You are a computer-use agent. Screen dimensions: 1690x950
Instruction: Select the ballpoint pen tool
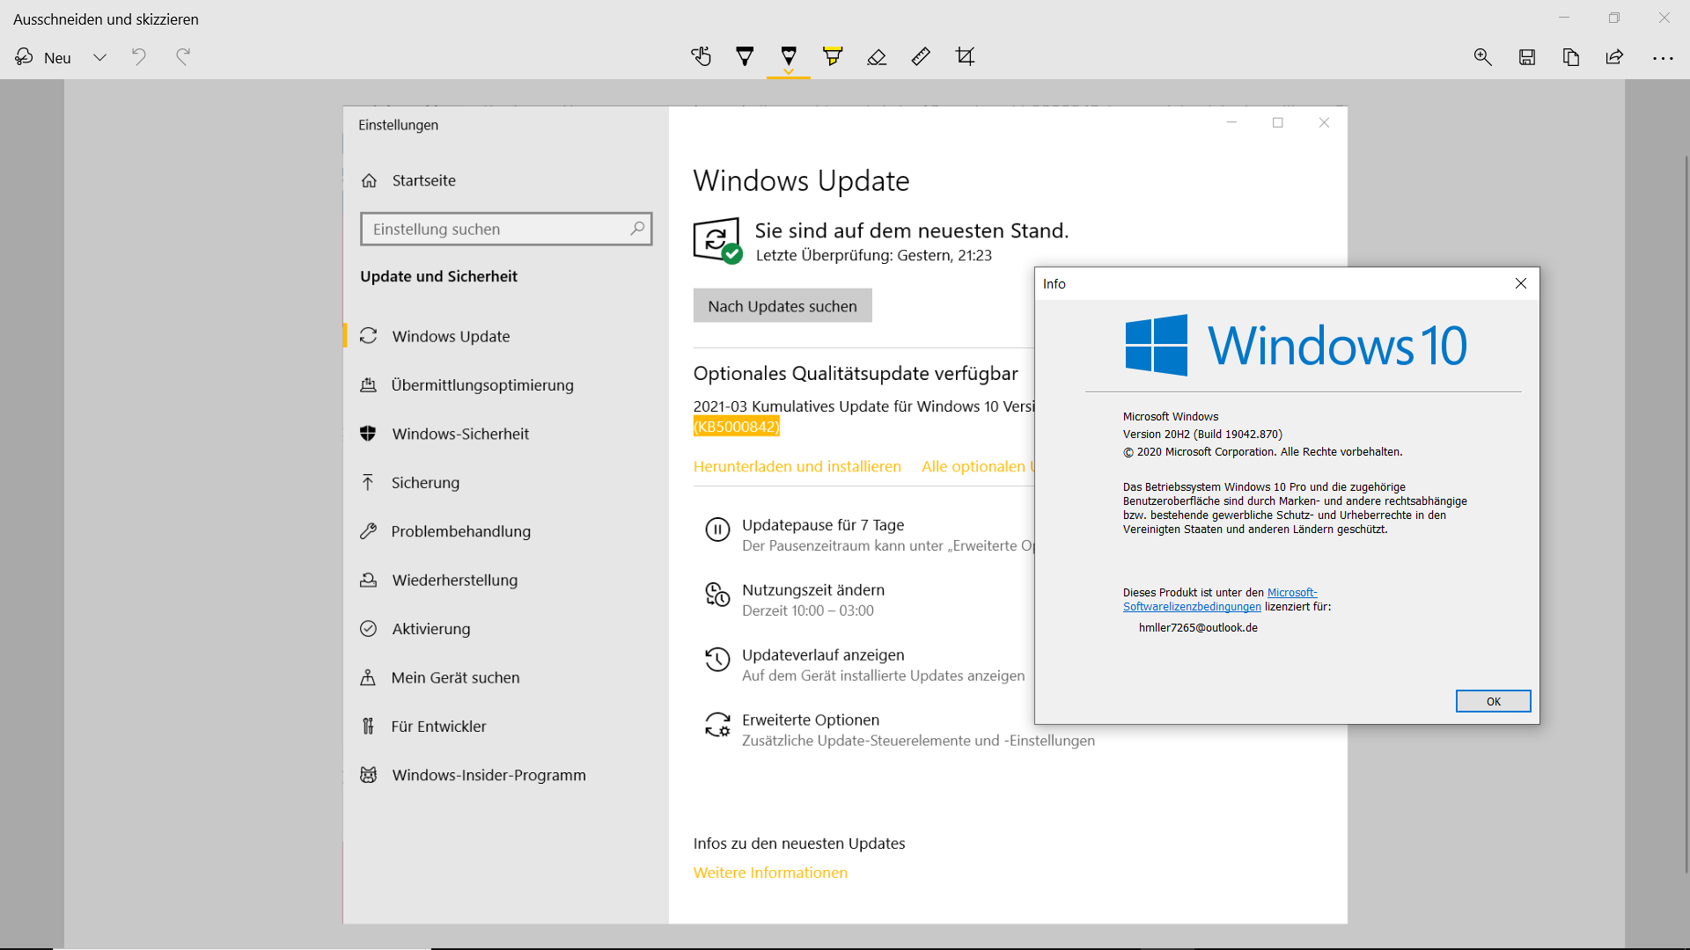click(745, 57)
